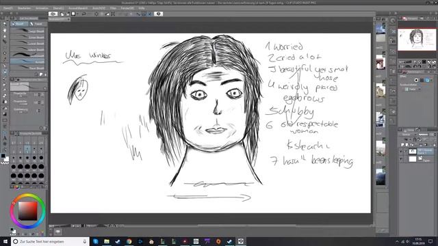Close the open canvas document tab

coord(68,19)
